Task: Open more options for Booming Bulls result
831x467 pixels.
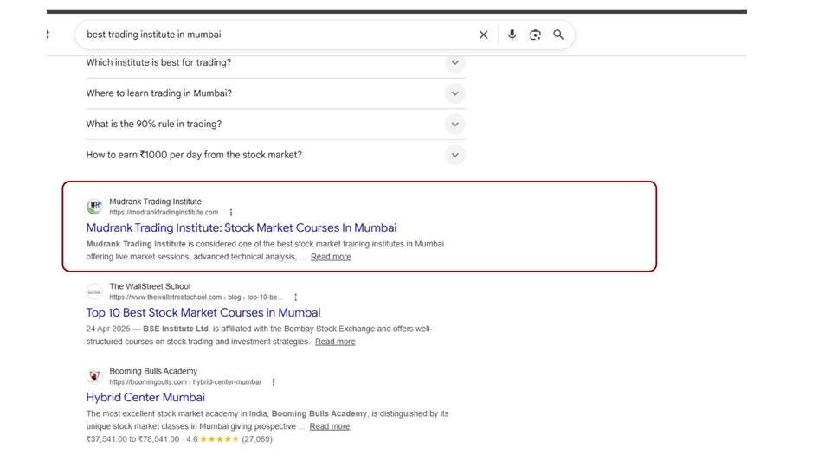Action: click(274, 381)
